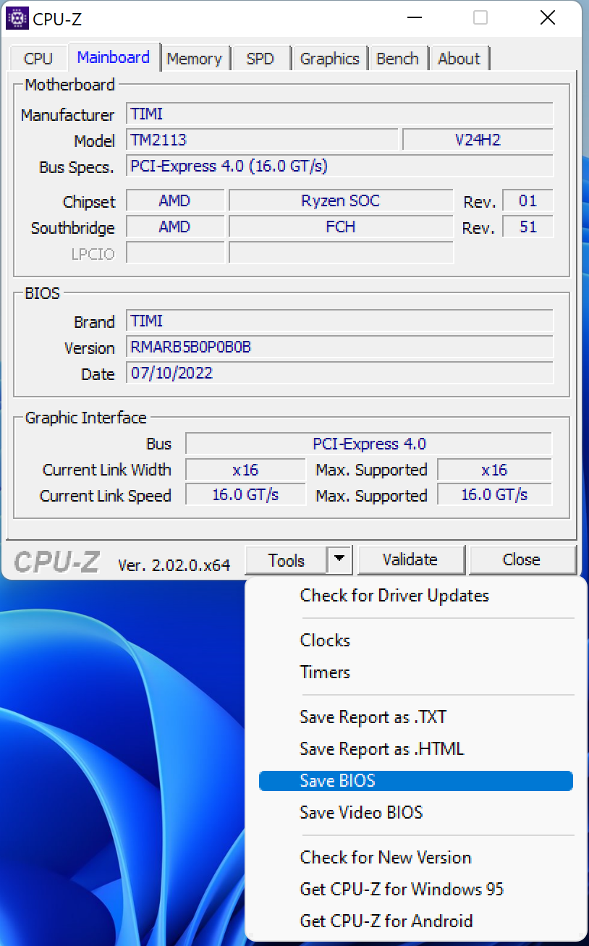Viewport: 589px width, 946px height.
Task: Click the Current Link Width x16 value
Action: click(x=245, y=470)
